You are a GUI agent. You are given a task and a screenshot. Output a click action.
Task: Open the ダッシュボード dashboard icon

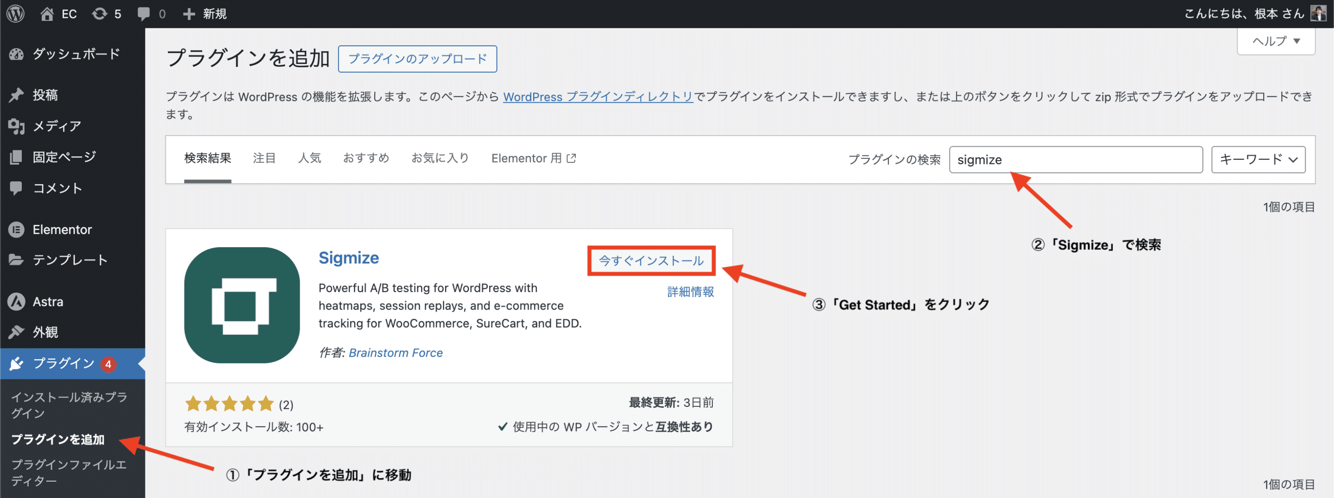pyautogui.click(x=16, y=54)
